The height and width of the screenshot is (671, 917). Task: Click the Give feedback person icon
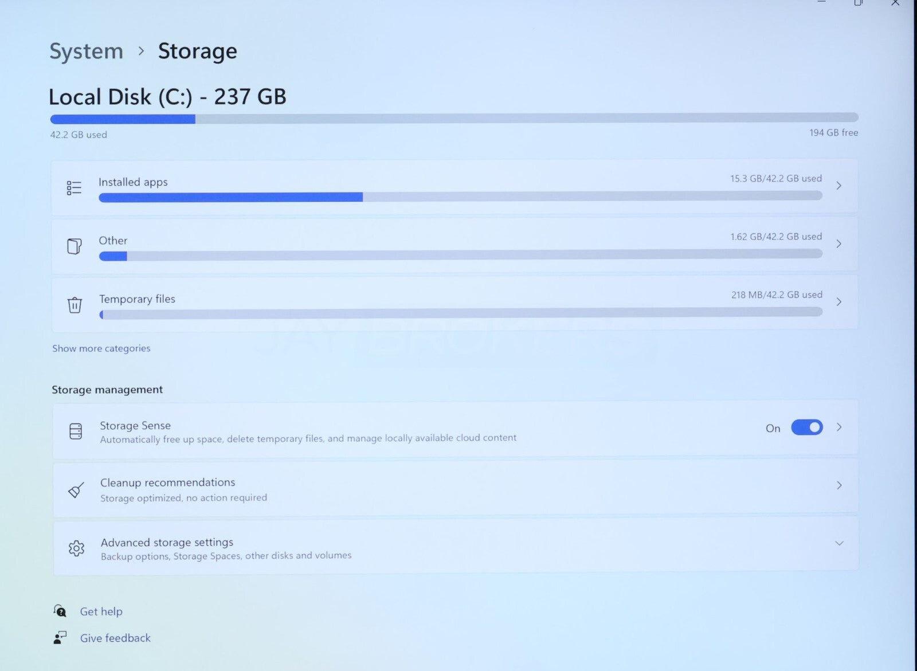pos(60,638)
